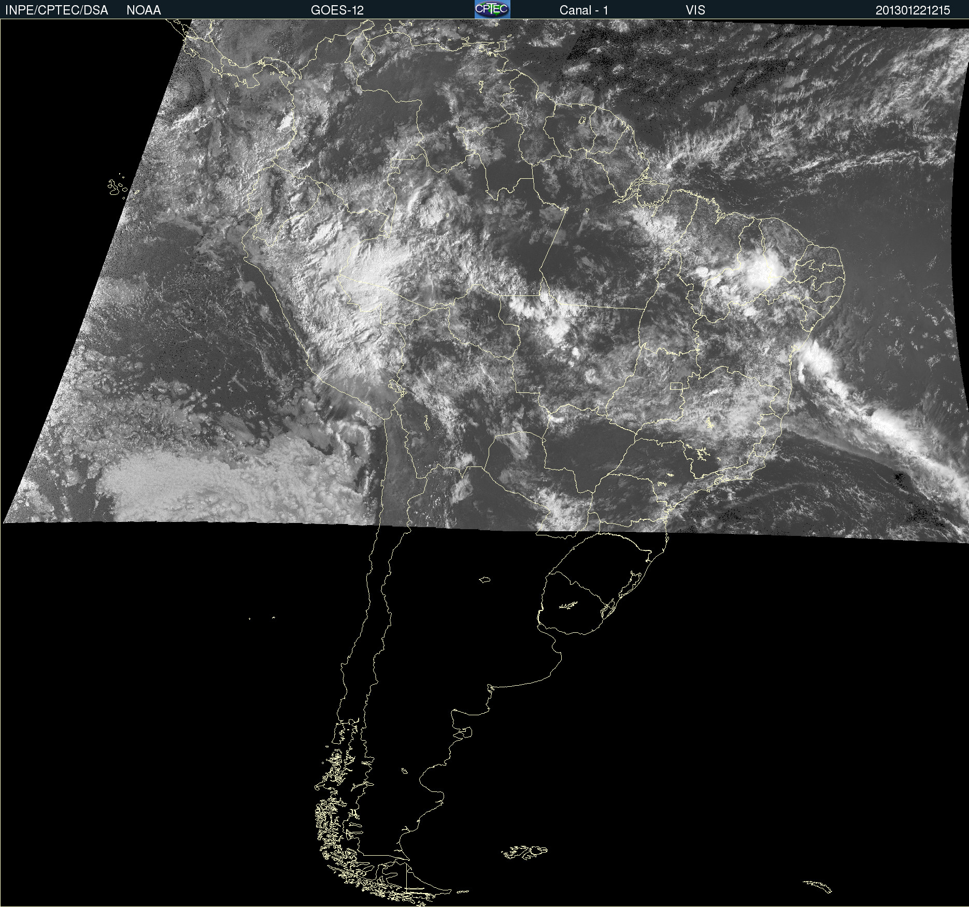This screenshot has height=907, width=969.
Task: Click the CPTEC logo in header
Action: 492,9
